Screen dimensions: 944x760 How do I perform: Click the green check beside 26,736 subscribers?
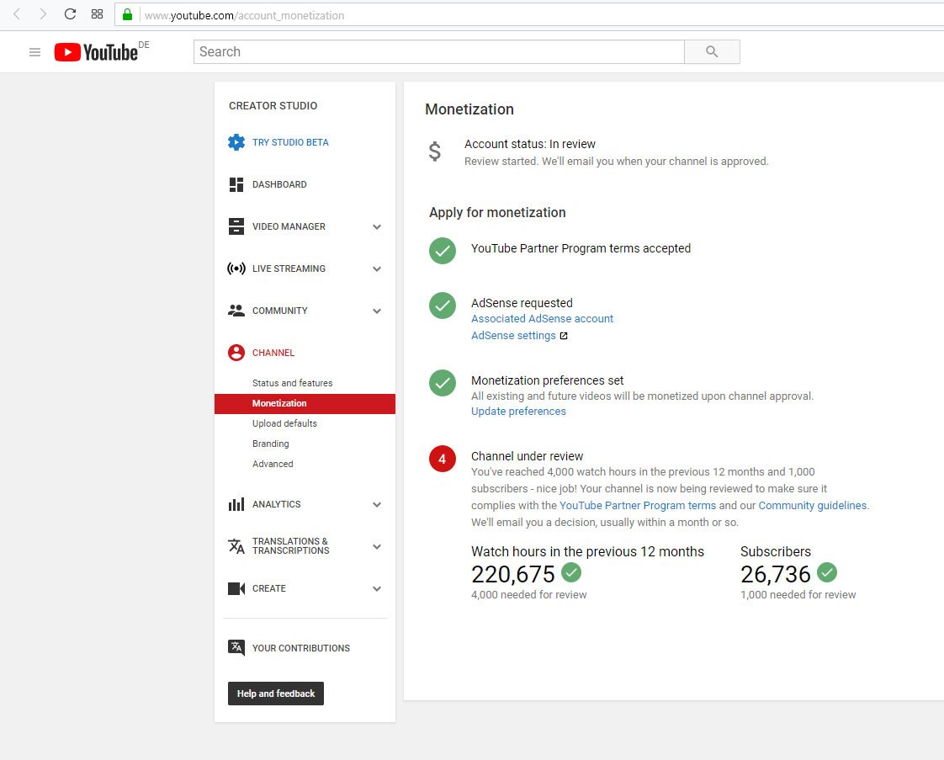tap(827, 572)
